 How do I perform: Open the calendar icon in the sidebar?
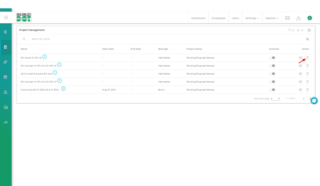[x=6, y=77]
